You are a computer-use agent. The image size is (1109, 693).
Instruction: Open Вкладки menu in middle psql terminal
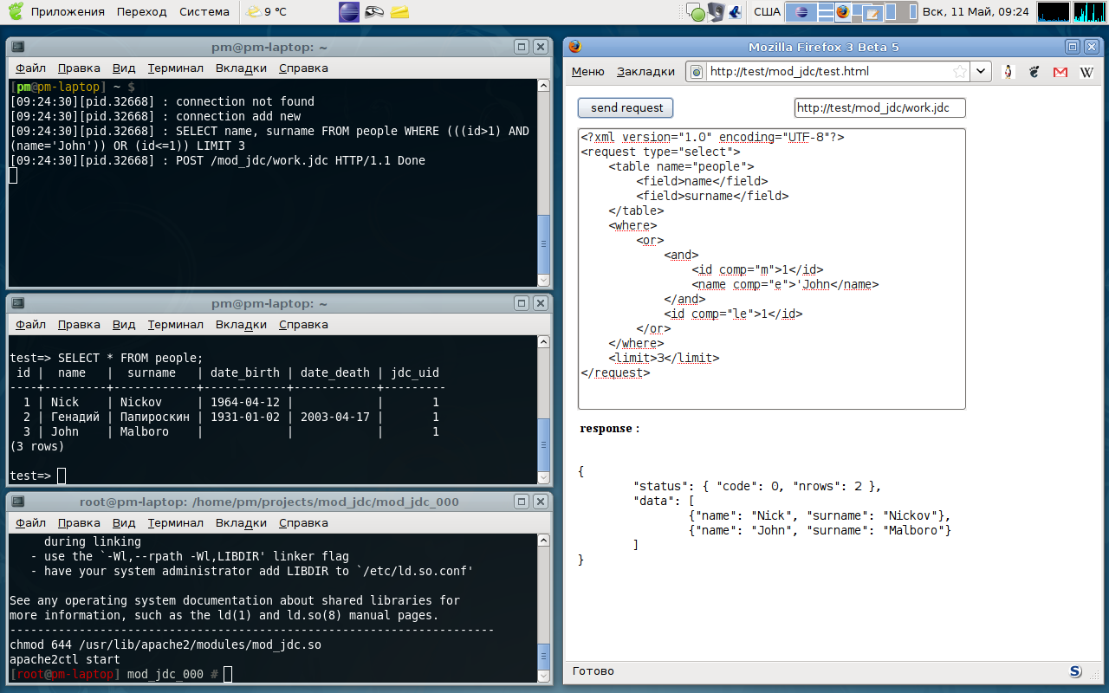(241, 325)
